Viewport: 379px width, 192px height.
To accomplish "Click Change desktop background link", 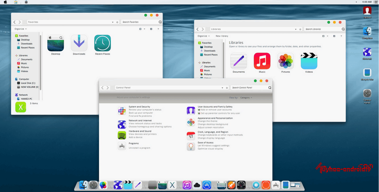I will point(213,124).
